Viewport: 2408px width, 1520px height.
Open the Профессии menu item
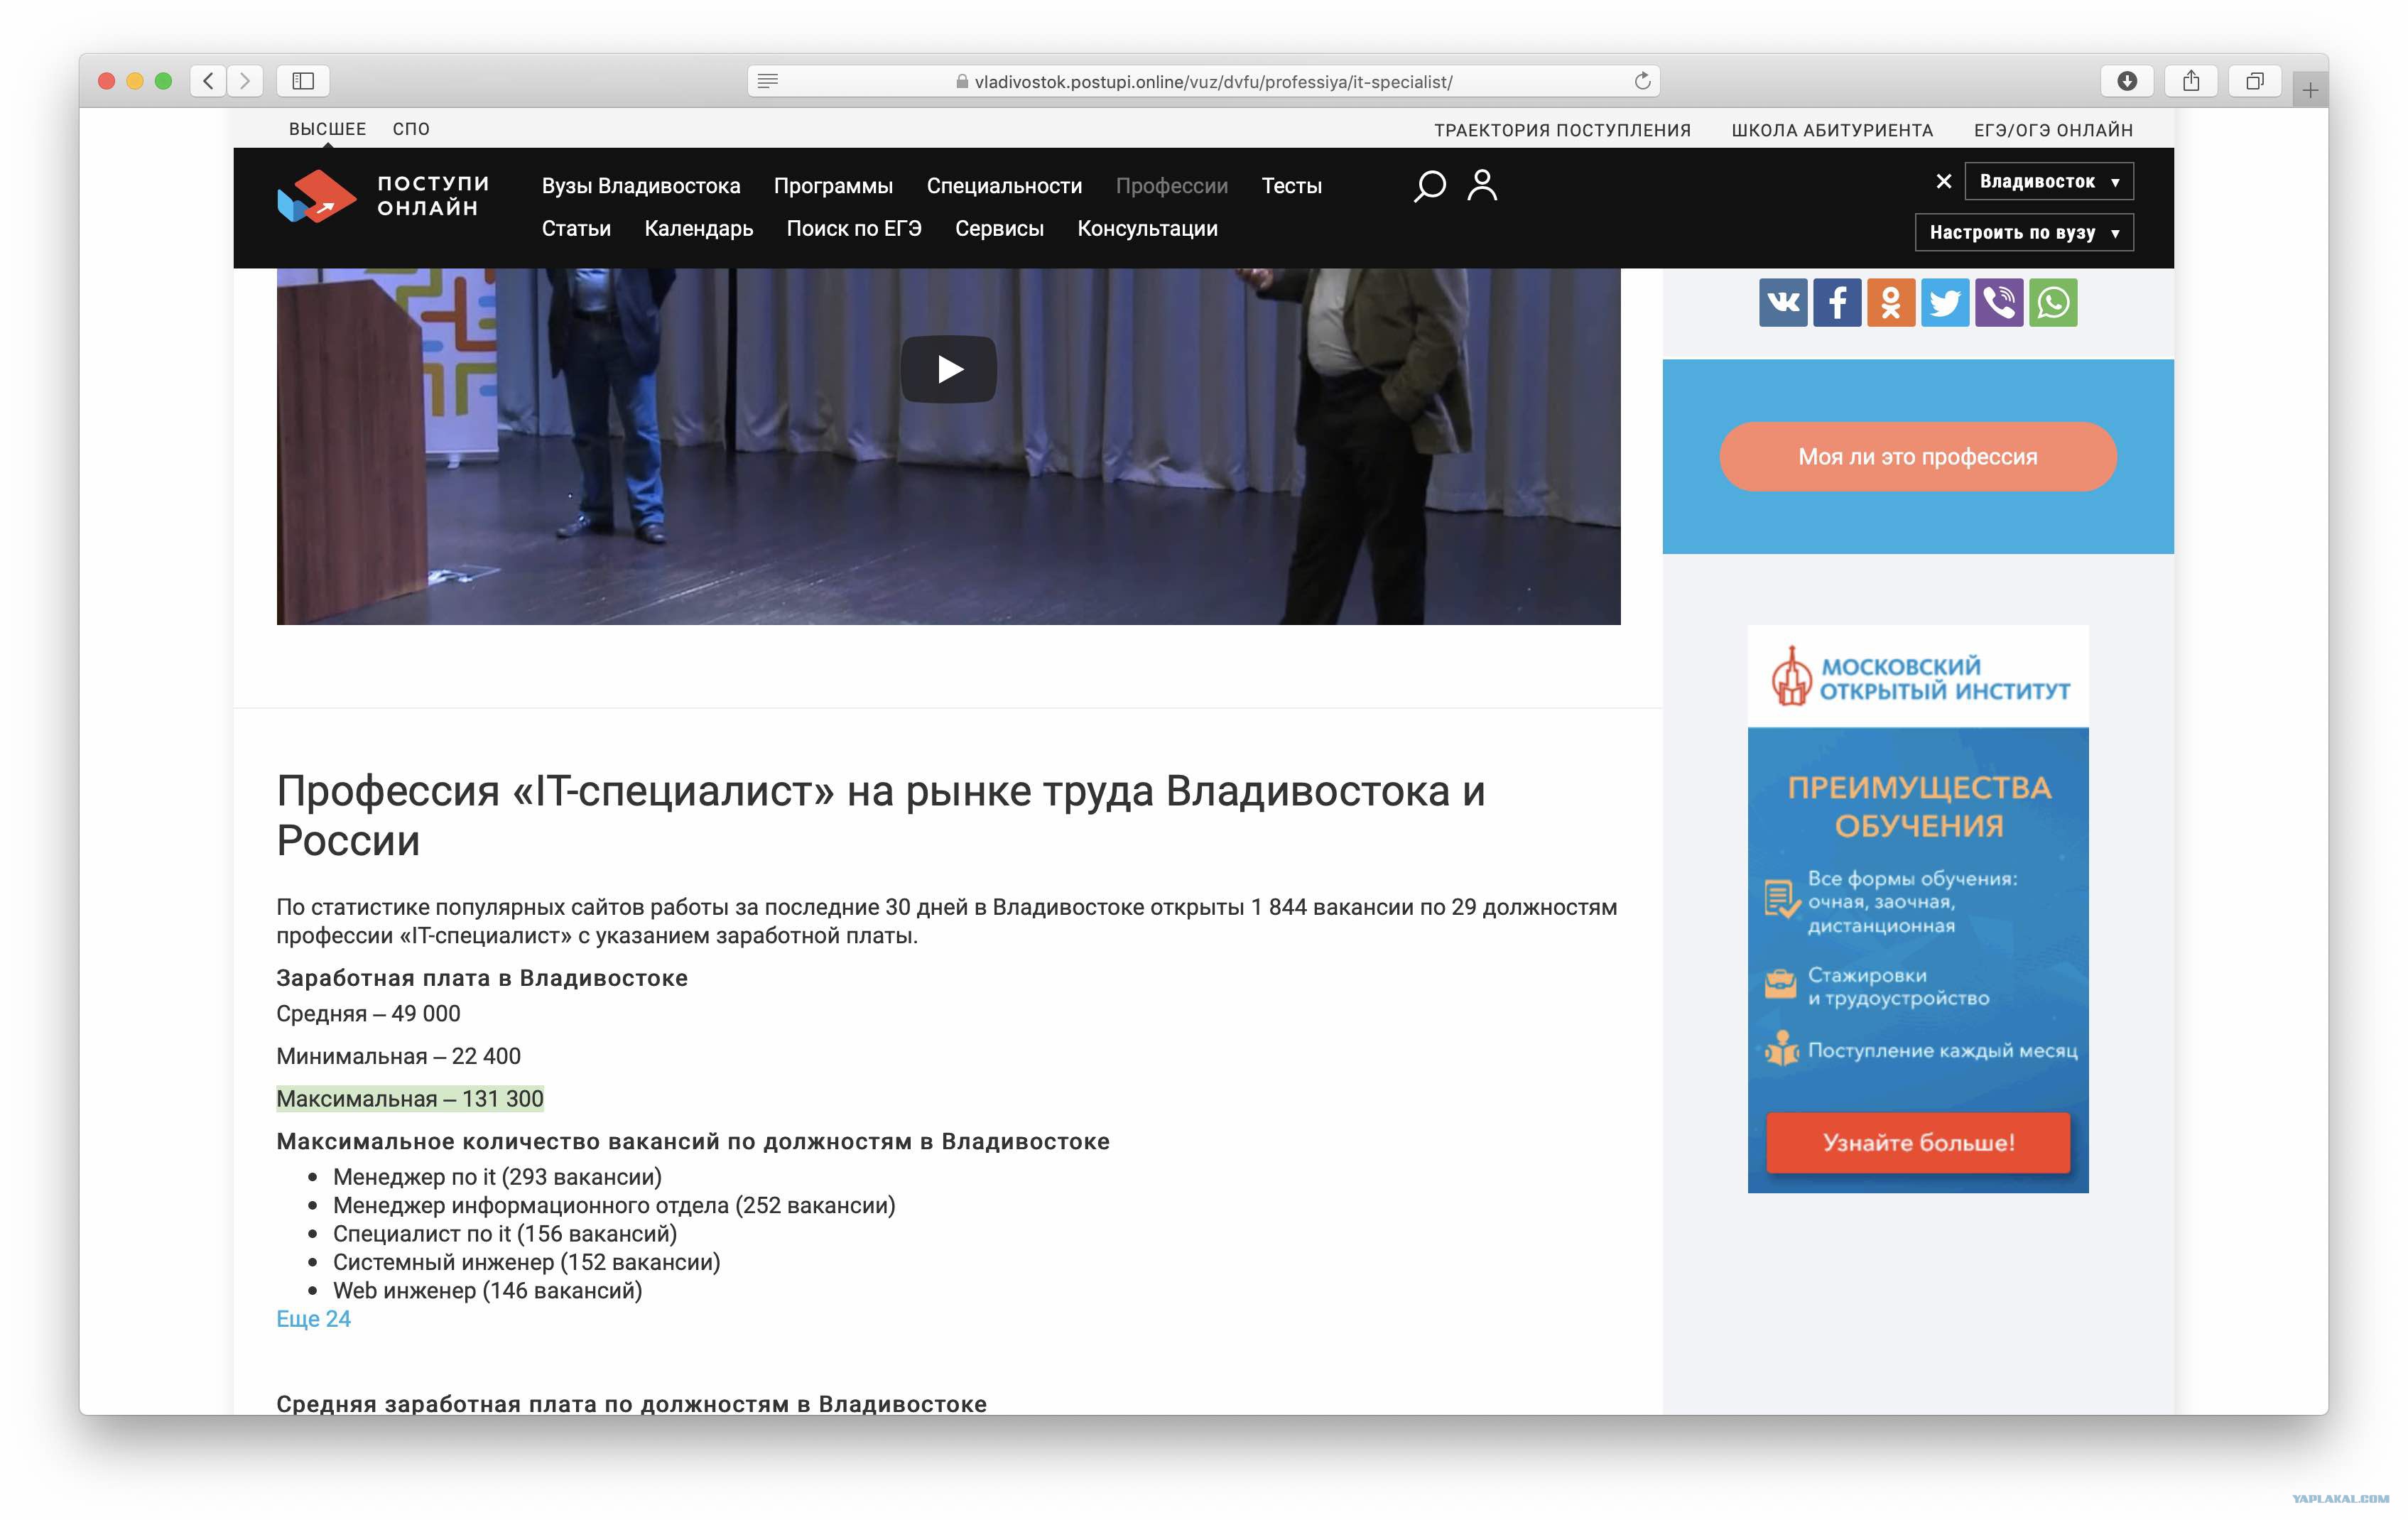coord(1172,186)
